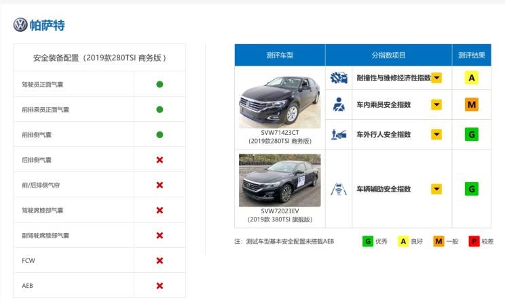Click red cross in the FCW row
Image resolution: width=505 pixels, height=302 pixels.
click(160, 261)
